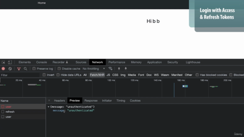
Task: Click the Recorder flask icon
Action: [x=67, y=62]
